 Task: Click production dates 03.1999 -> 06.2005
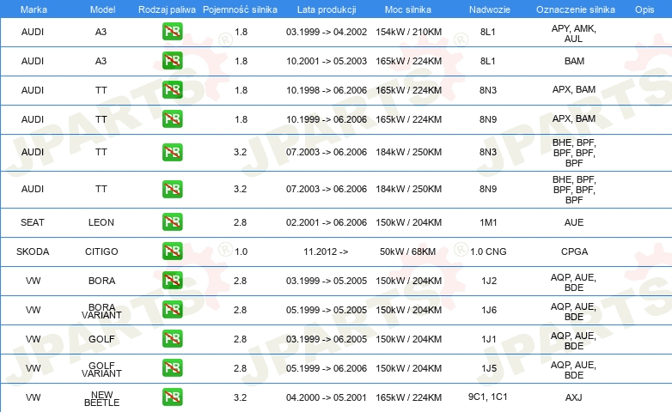pos(327,339)
